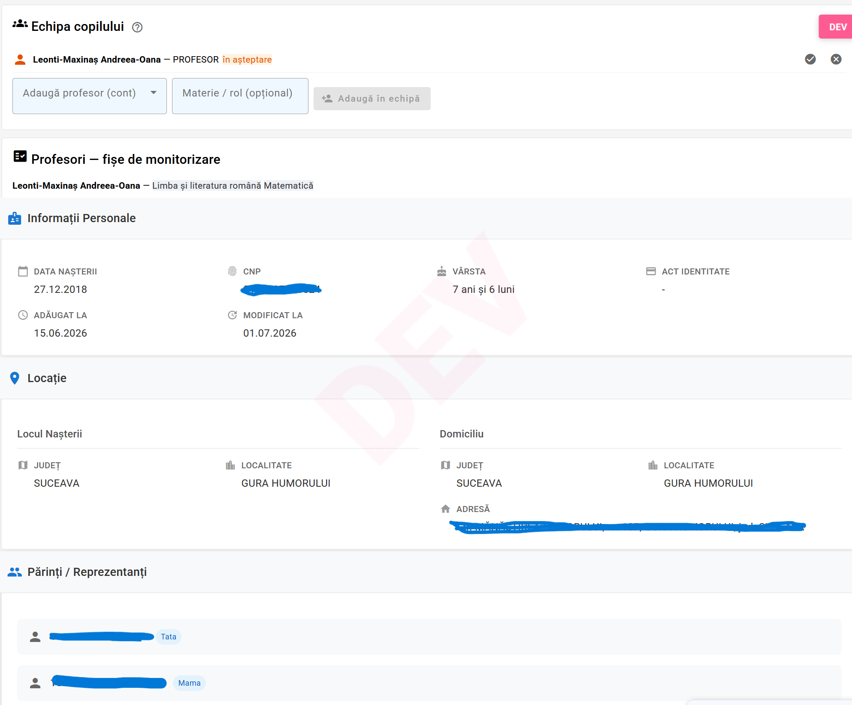Click the map icon under Domiciliu JUDEȚ
Image resolution: width=852 pixels, height=705 pixels.
point(445,465)
